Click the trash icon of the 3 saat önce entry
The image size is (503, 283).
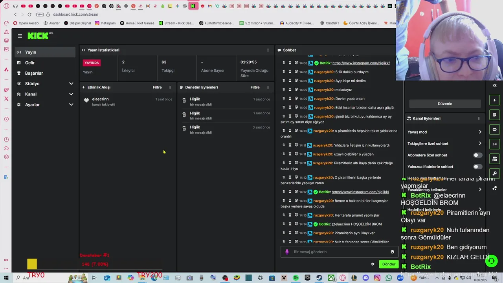(x=184, y=129)
